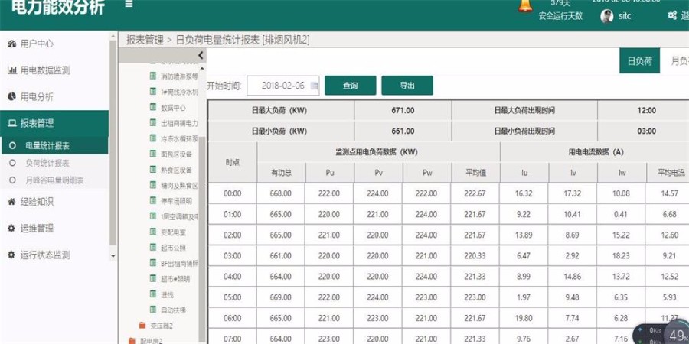Select 报表管理 in the sidebar
This screenshot has height=344, width=689.
(54, 123)
